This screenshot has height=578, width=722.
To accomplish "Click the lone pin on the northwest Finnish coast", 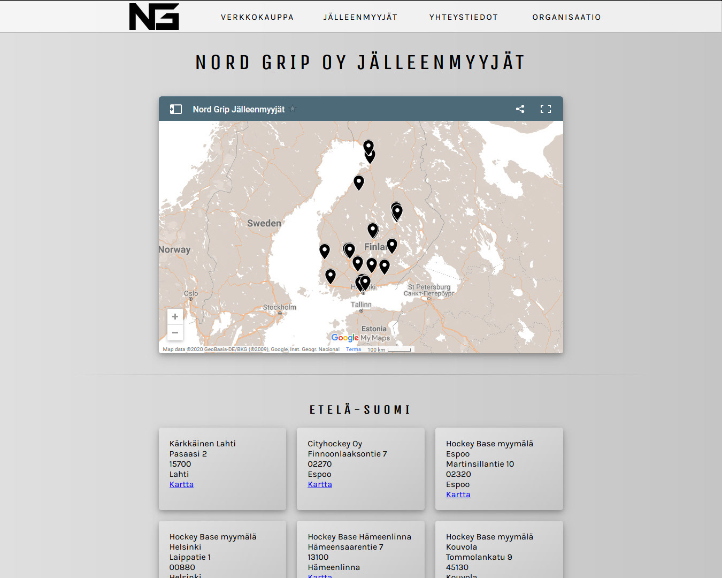I will (359, 182).
